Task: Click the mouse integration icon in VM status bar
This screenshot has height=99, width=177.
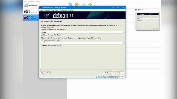Action: [115, 77]
